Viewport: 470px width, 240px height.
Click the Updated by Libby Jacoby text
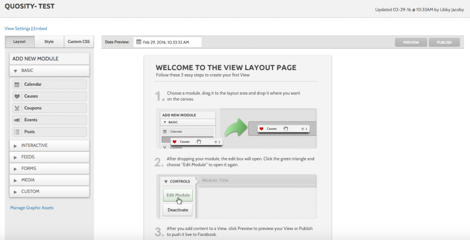click(420, 10)
